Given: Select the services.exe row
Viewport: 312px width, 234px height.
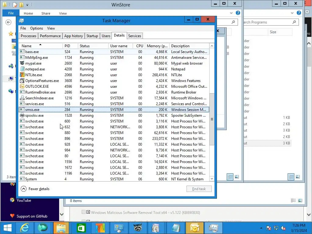Looking at the screenshot, I should (114, 104).
